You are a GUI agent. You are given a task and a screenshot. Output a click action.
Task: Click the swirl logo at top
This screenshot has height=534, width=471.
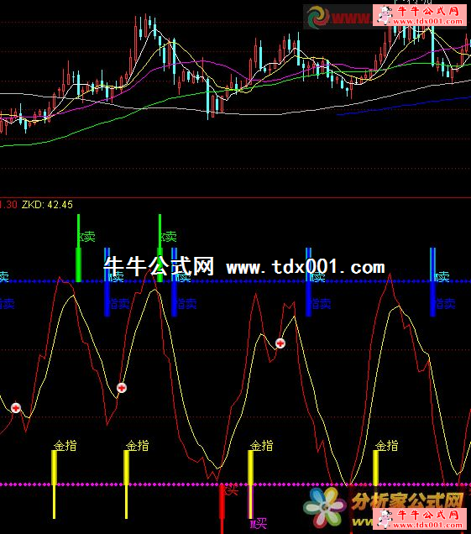(318, 17)
